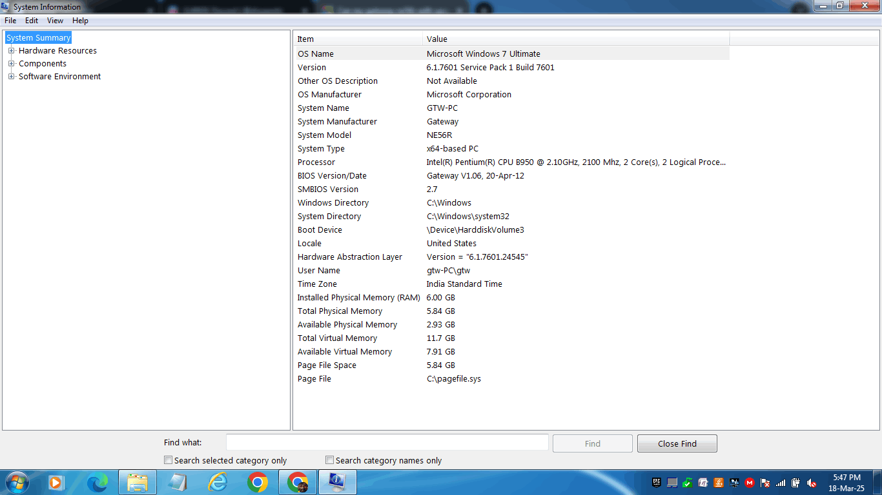Click the Installed Physical Memory (RAM) label
The image size is (882, 495).
[358, 298]
